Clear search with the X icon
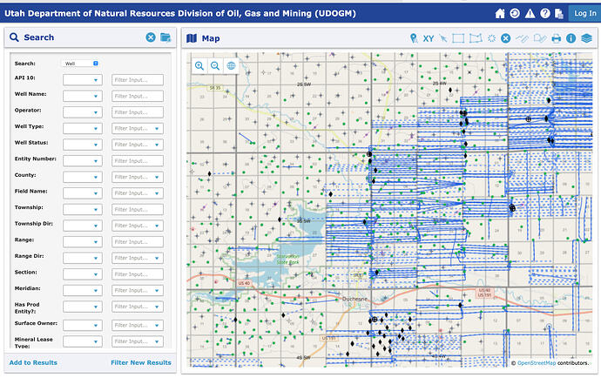Viewport: 601px width, 378px height. (151, 37)
